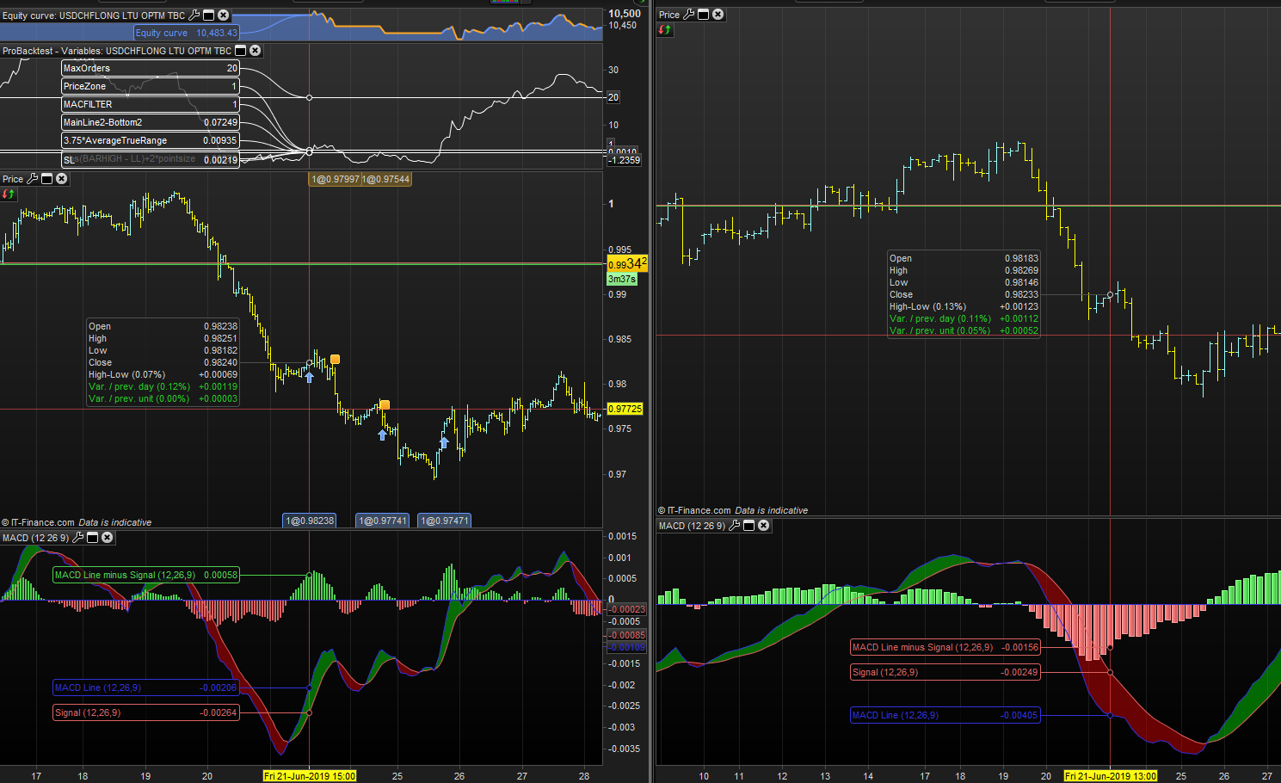Viewport: 1281px width, 783px height.
Task: Open settings wrench of the right MACD panel
Action: (x=735, y=526)
